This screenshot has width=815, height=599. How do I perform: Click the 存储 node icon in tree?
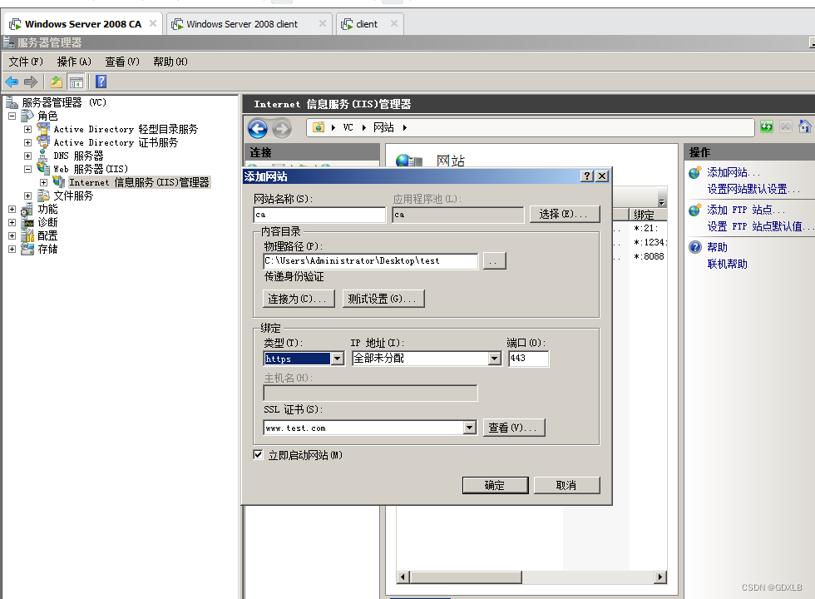[27, 249]
